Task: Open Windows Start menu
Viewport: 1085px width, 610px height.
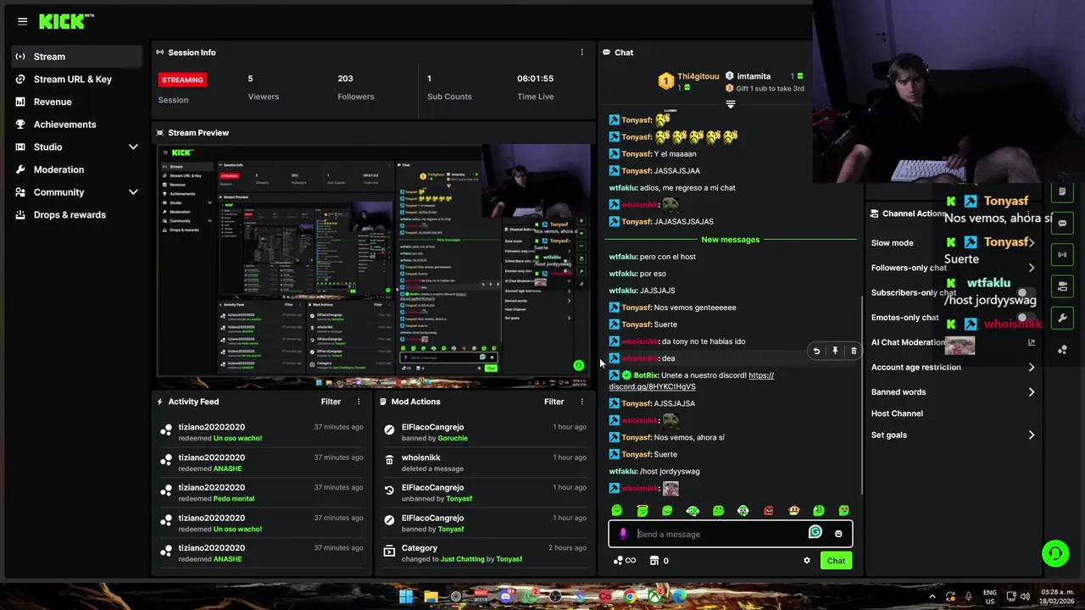Action: (406, 596)
